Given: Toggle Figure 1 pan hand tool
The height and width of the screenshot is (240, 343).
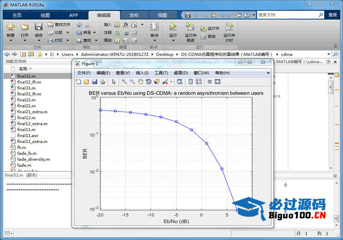Looking at the screenshot, I should click(141, 82).
